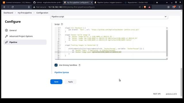The image size is (184, 103).
Task: Open the browser hamburger menu
Action: (x=179, y=7)
